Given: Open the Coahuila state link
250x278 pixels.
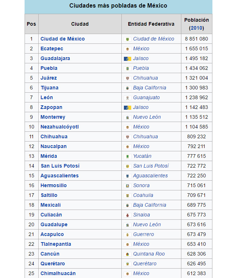Looking at the screenshot, I should (143, 195).
